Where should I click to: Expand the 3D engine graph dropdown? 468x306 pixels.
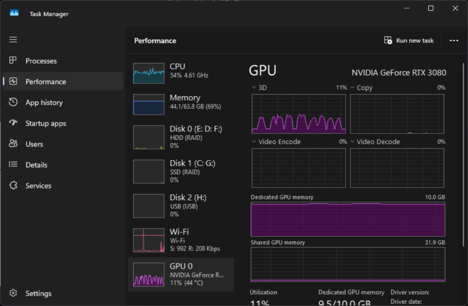tap(254, 88)
